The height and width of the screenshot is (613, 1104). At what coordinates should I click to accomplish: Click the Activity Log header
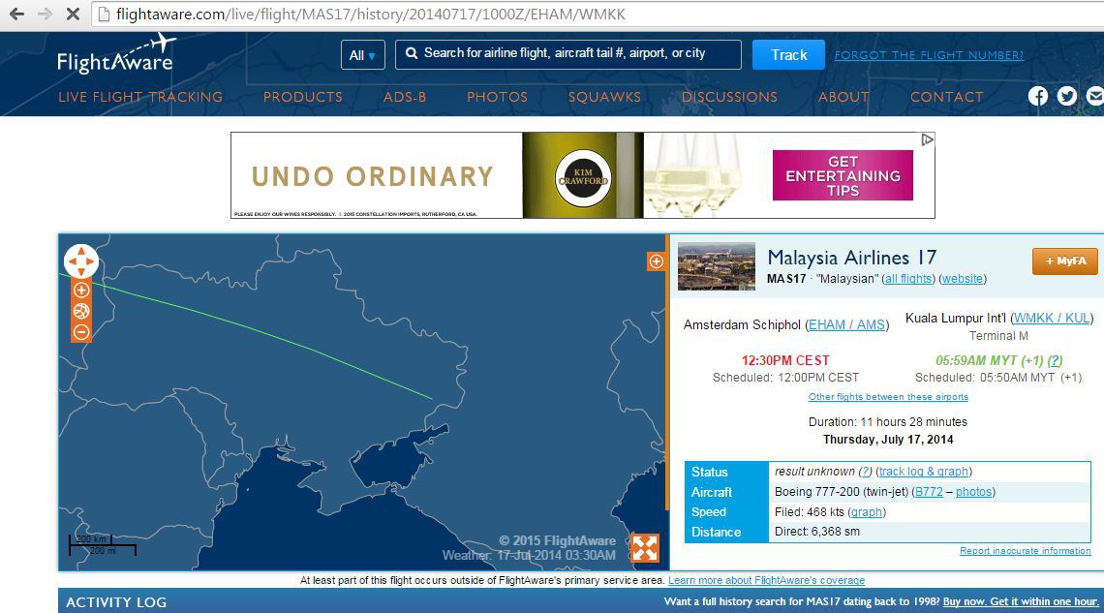pyautogui.click(x=116, y=602)
